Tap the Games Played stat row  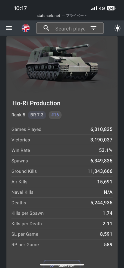pyautogui.click(x=62, y=129)
